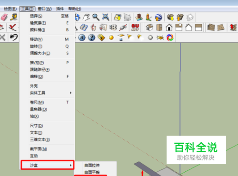
Task: Switch to Front view house icon
Action: click(x=169, y=28)
